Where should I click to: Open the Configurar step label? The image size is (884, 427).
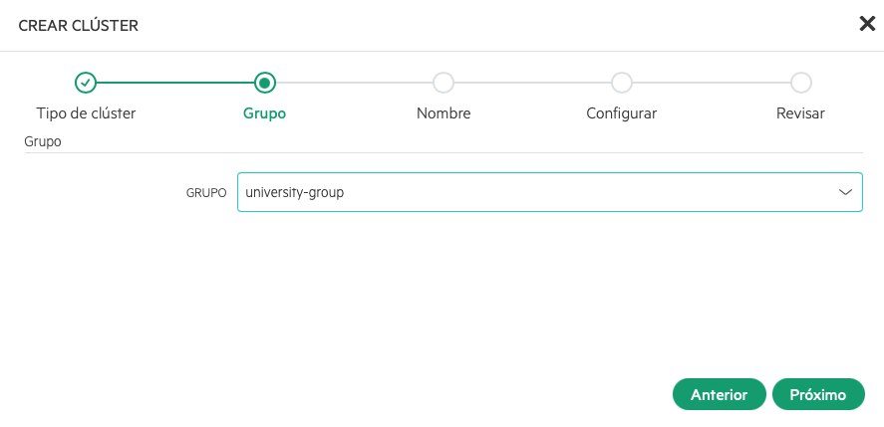[622, 113]
